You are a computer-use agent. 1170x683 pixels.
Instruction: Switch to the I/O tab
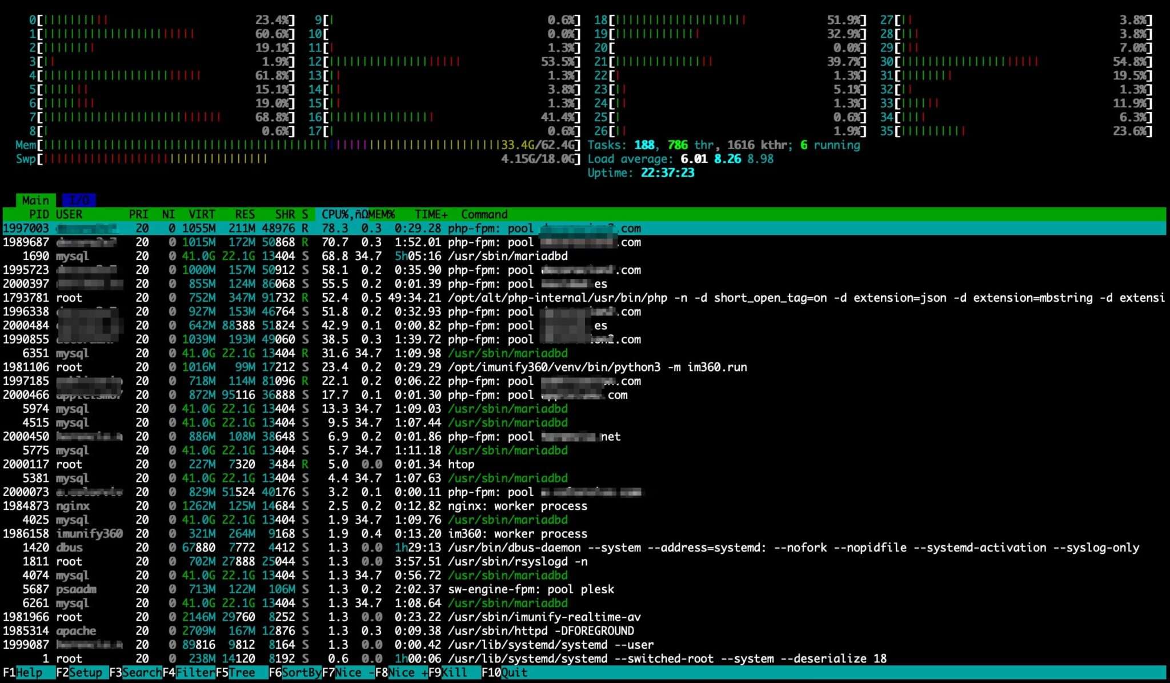pyautogui.click(x=80, y=199)
